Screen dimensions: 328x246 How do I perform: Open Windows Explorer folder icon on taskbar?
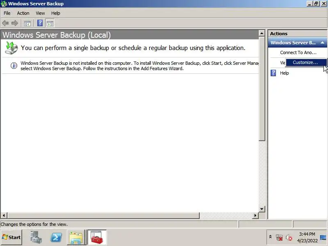point(76,237)
